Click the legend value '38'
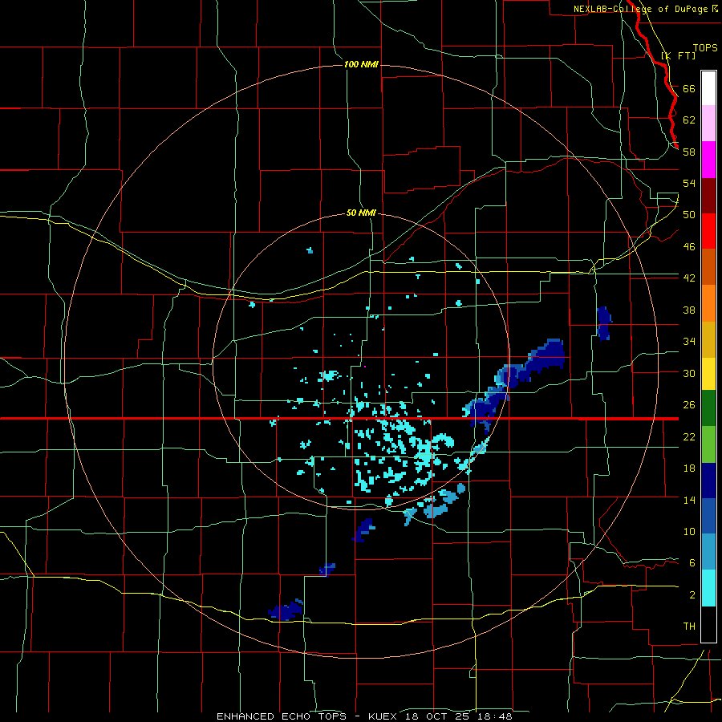This screenshot has width=722, height=722. pyautogui.click(x=689, y=310)
